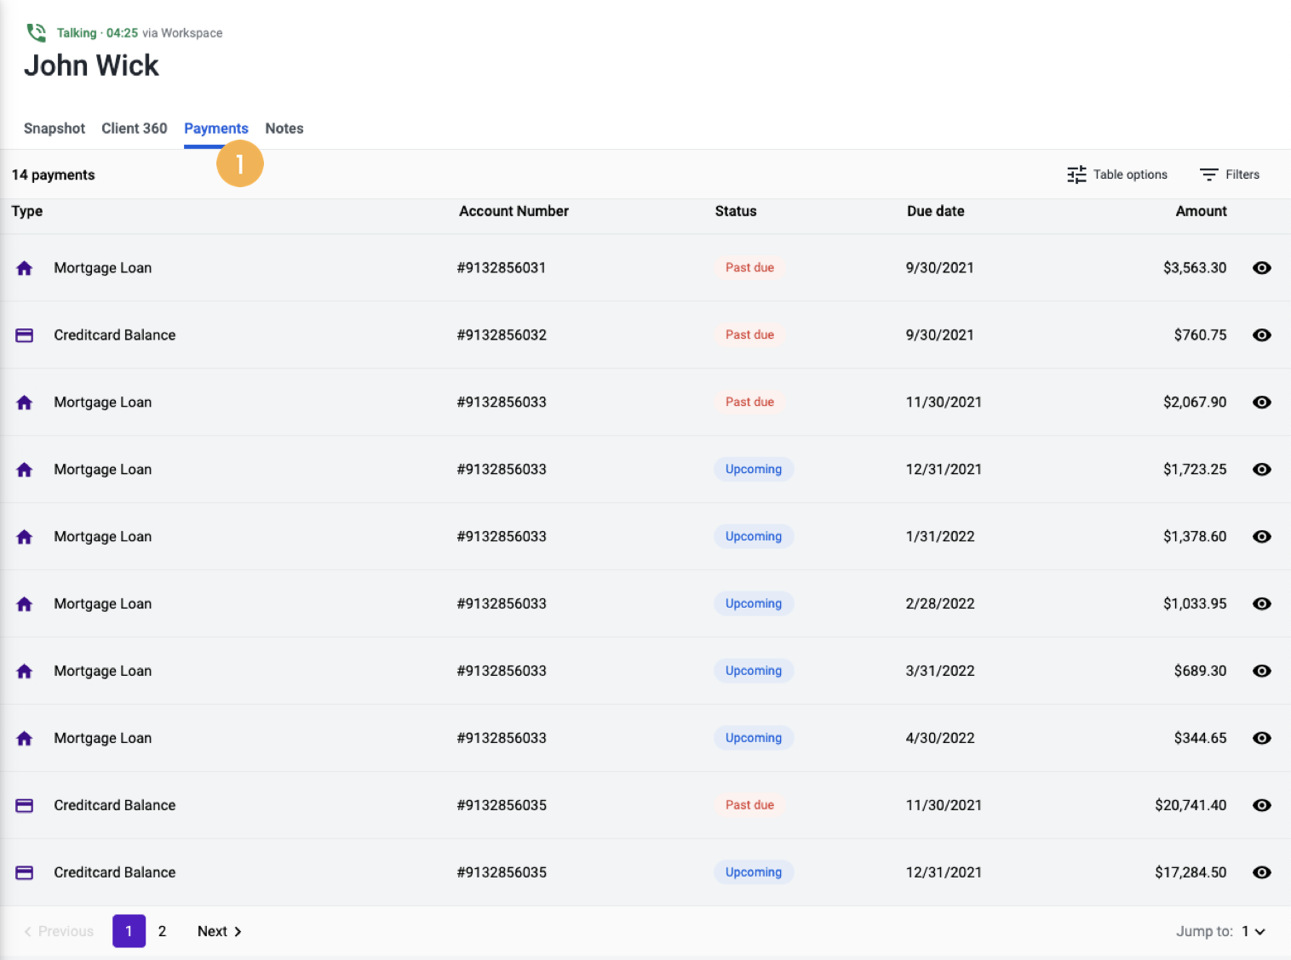
Task: Click house icon for $1,033.95 mortgage row
Action: pos(25,604)
